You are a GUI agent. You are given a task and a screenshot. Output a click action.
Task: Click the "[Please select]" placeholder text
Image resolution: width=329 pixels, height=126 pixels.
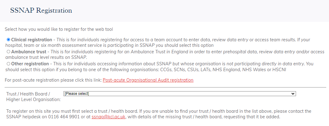[77, 94]
